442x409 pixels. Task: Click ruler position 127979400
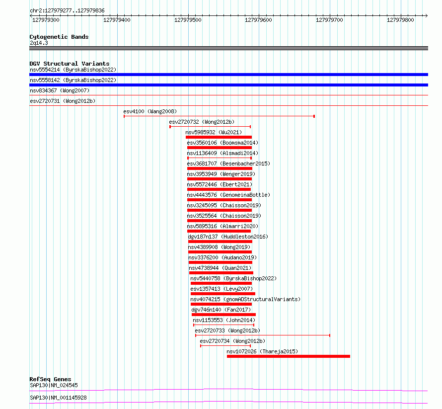[117, 20]
